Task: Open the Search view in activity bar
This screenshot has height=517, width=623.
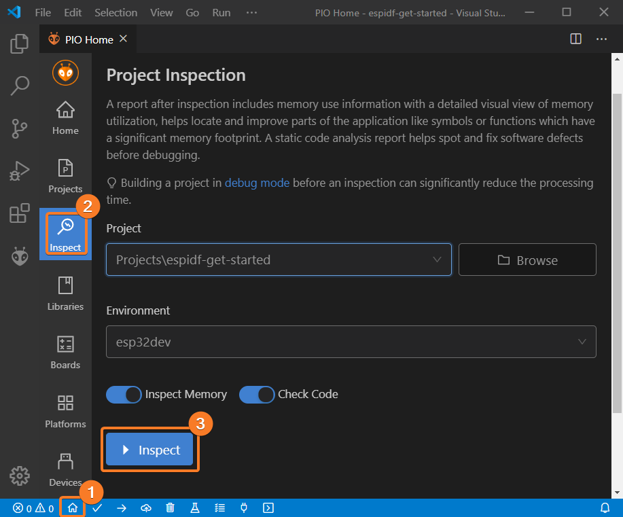Action: [19, 86]
